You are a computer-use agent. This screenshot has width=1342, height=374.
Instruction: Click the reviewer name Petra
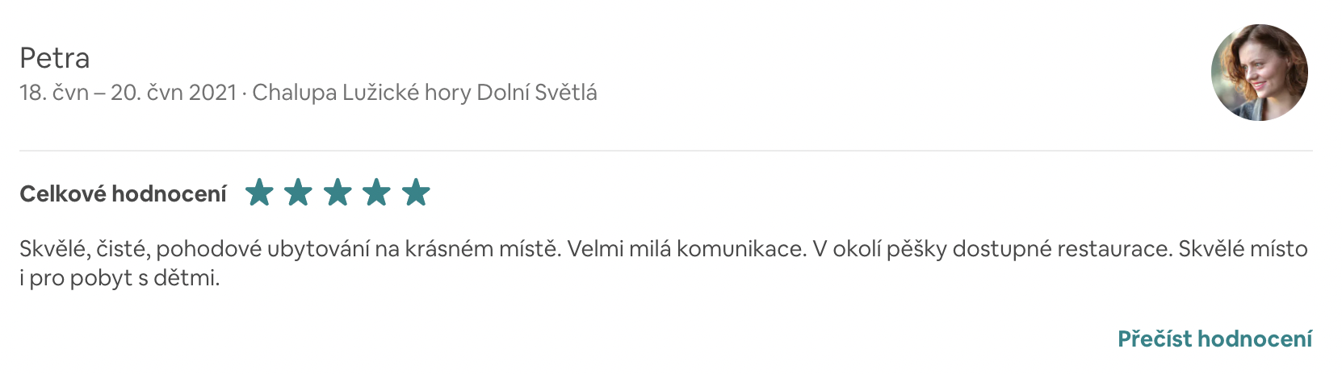[54, 58]
